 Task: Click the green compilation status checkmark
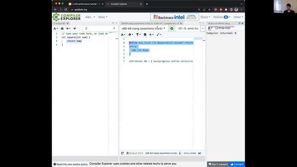tap(172, 29)
